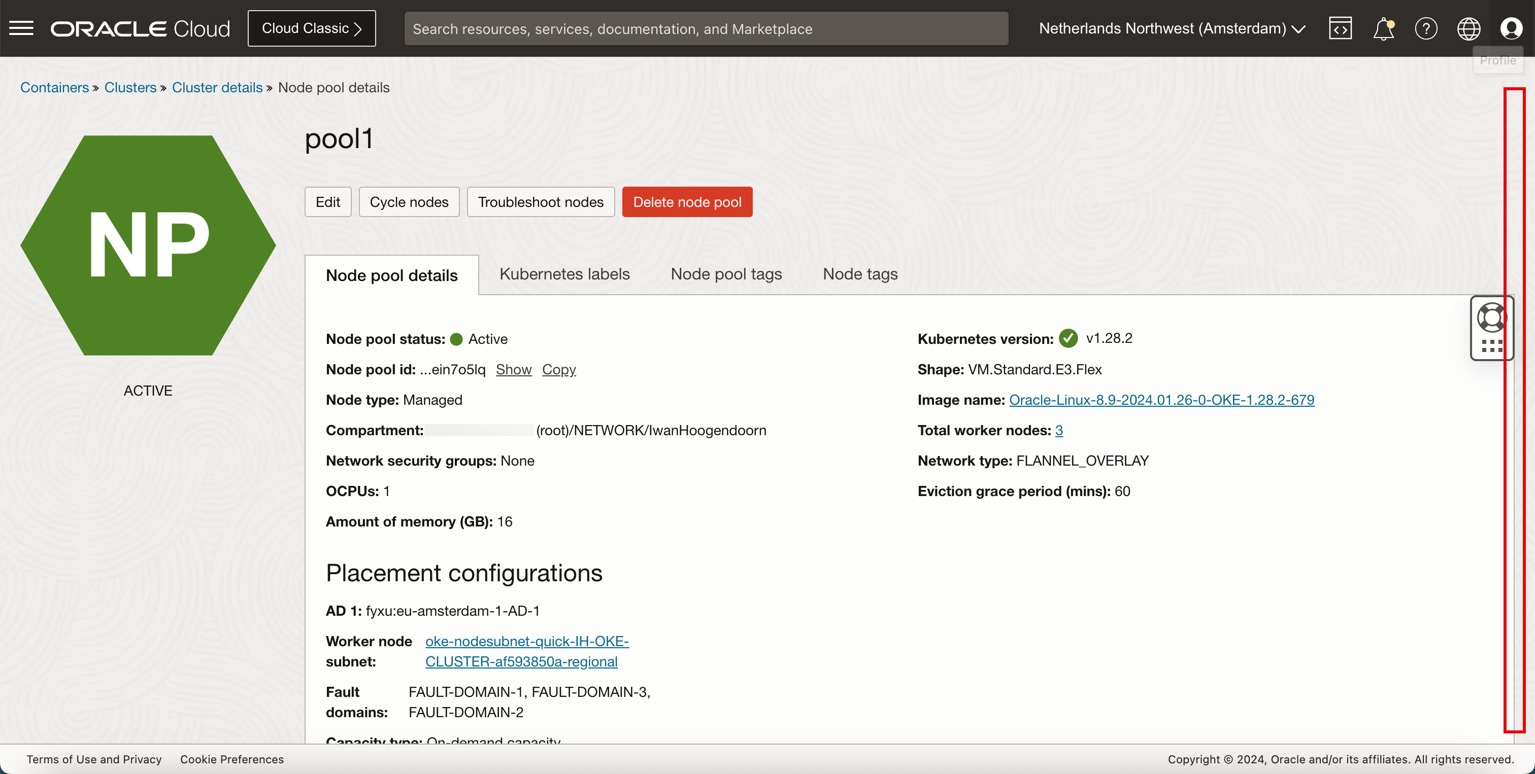Show the full node pool id
1535x774 pixels.
point(513,369)
